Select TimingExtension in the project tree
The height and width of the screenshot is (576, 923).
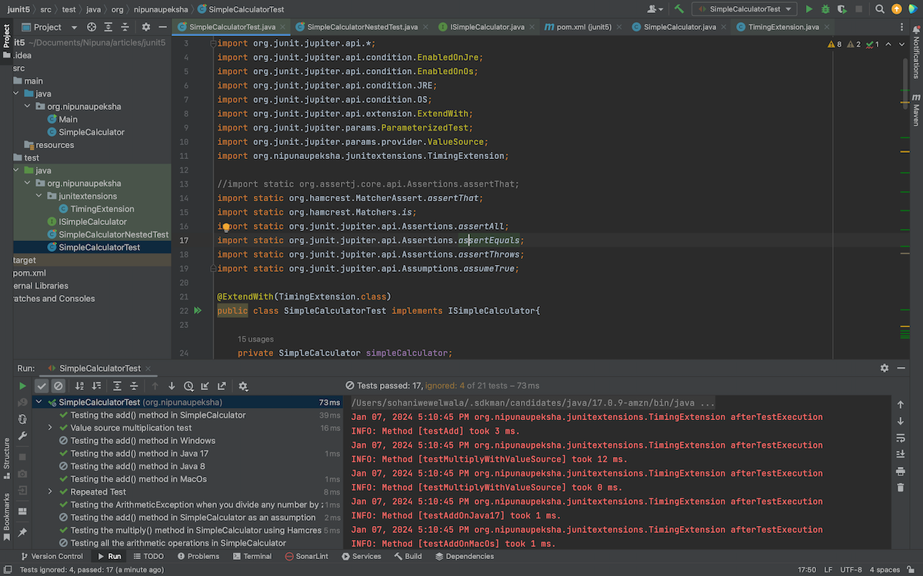pyautogui.click(x=102, y=209)
